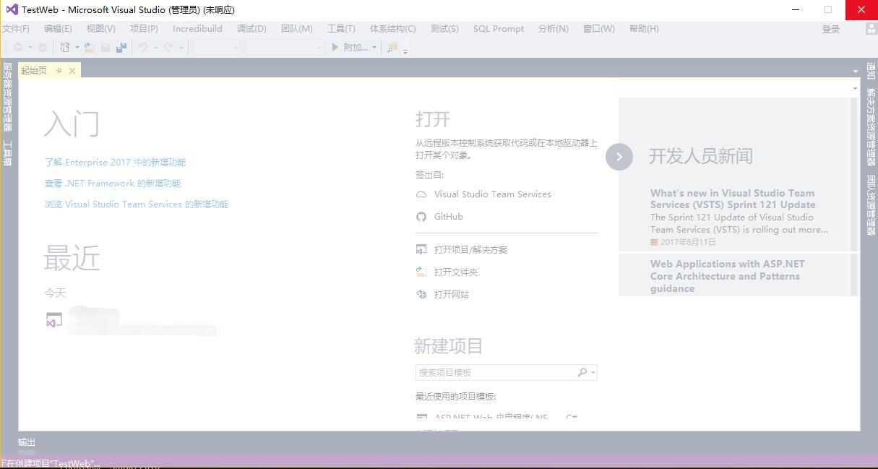The height and width of the screenshot is (469, 878).
Task: Click the 附加... start button label
Action: point(356,48)
